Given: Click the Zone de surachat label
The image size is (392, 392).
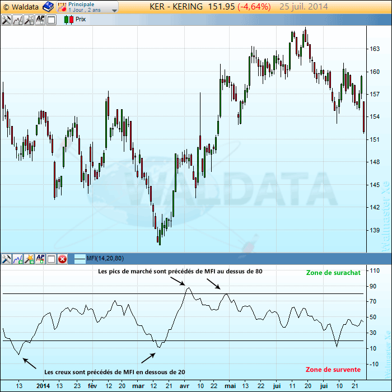Looking at the screenshot, I should [333, 273].
